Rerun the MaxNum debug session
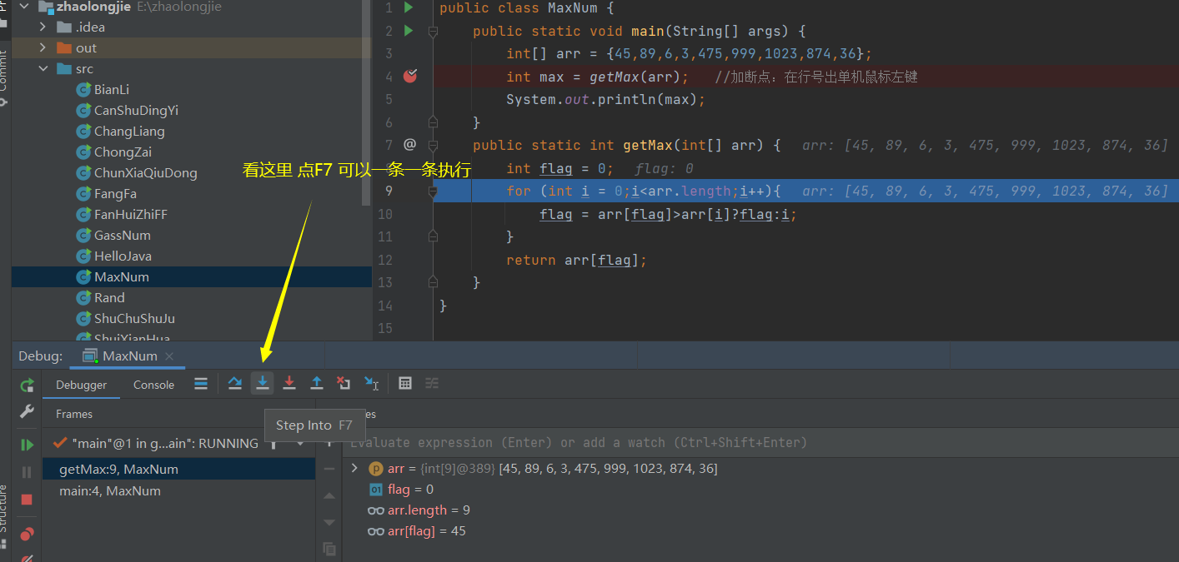 point(27,385)
